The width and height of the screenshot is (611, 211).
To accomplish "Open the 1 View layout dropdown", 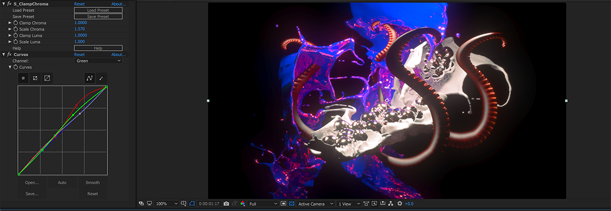I will coord(349,204).
